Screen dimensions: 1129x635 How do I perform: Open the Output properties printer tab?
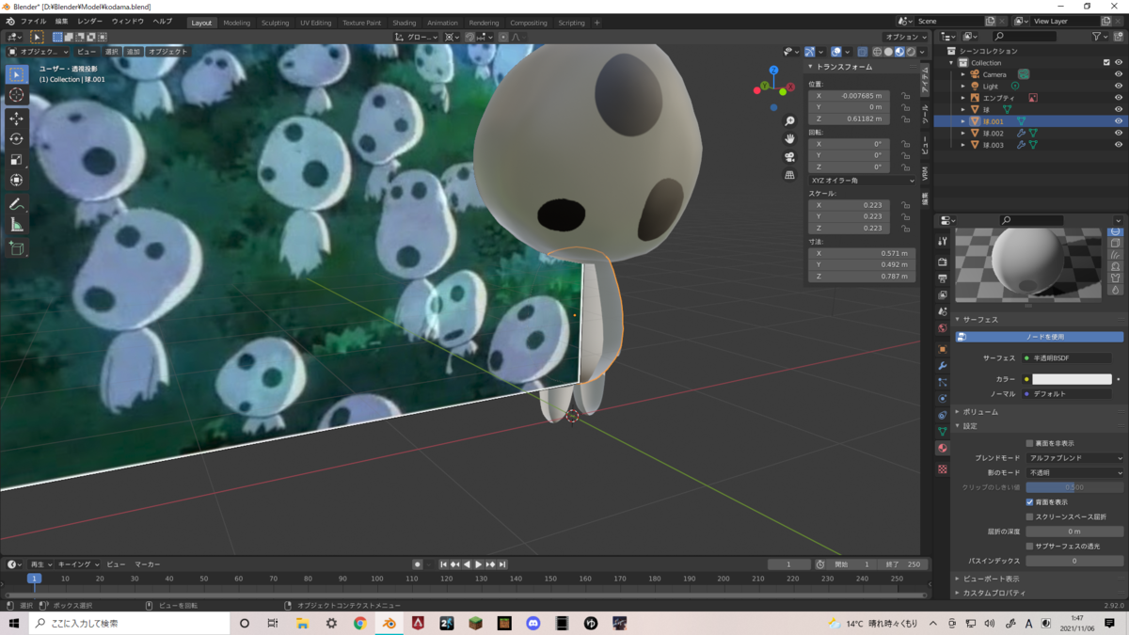(943, 278)
